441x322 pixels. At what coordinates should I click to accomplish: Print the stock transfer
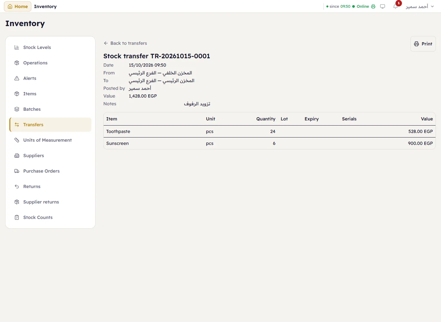pyautogui.click(x=423, y=44)
